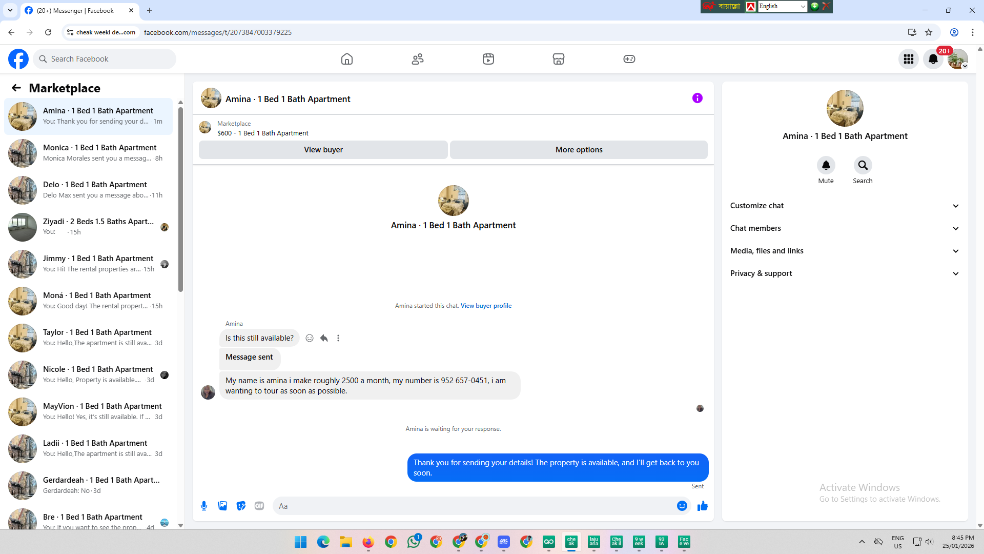Image resolution: width=984 pixels, height=554 pixels.
Task: Open Firefox from the taskbar
Action: click(x=368, y=542)
